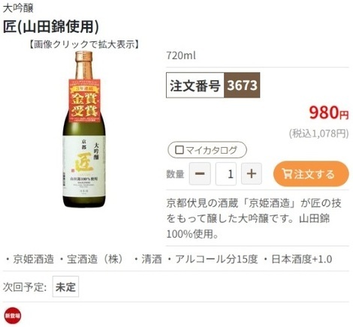353x327 pixels.
Task: Click the product title 匠(山田錦使用)
Action: [x=51, y=26]
